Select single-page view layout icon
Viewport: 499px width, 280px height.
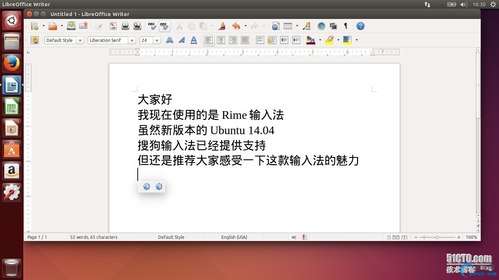click(x=389, y=237)
